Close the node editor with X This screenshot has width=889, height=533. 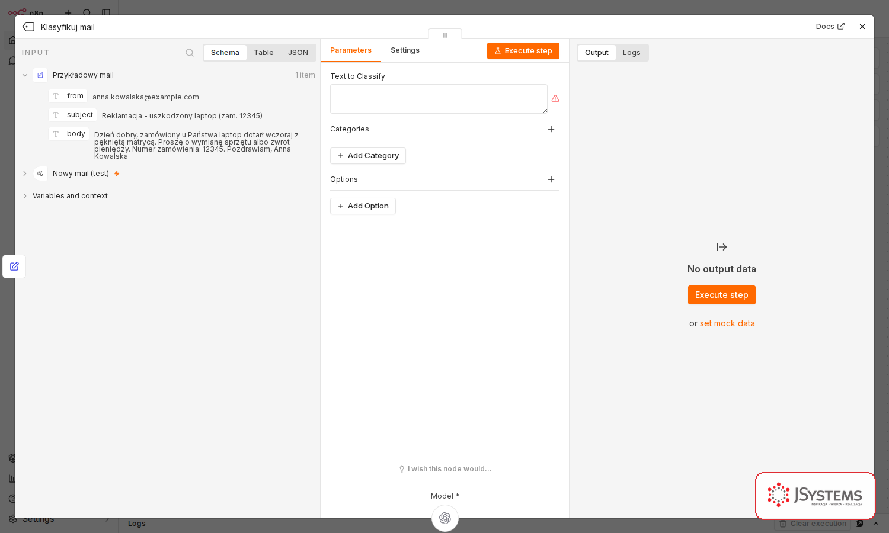862,27
